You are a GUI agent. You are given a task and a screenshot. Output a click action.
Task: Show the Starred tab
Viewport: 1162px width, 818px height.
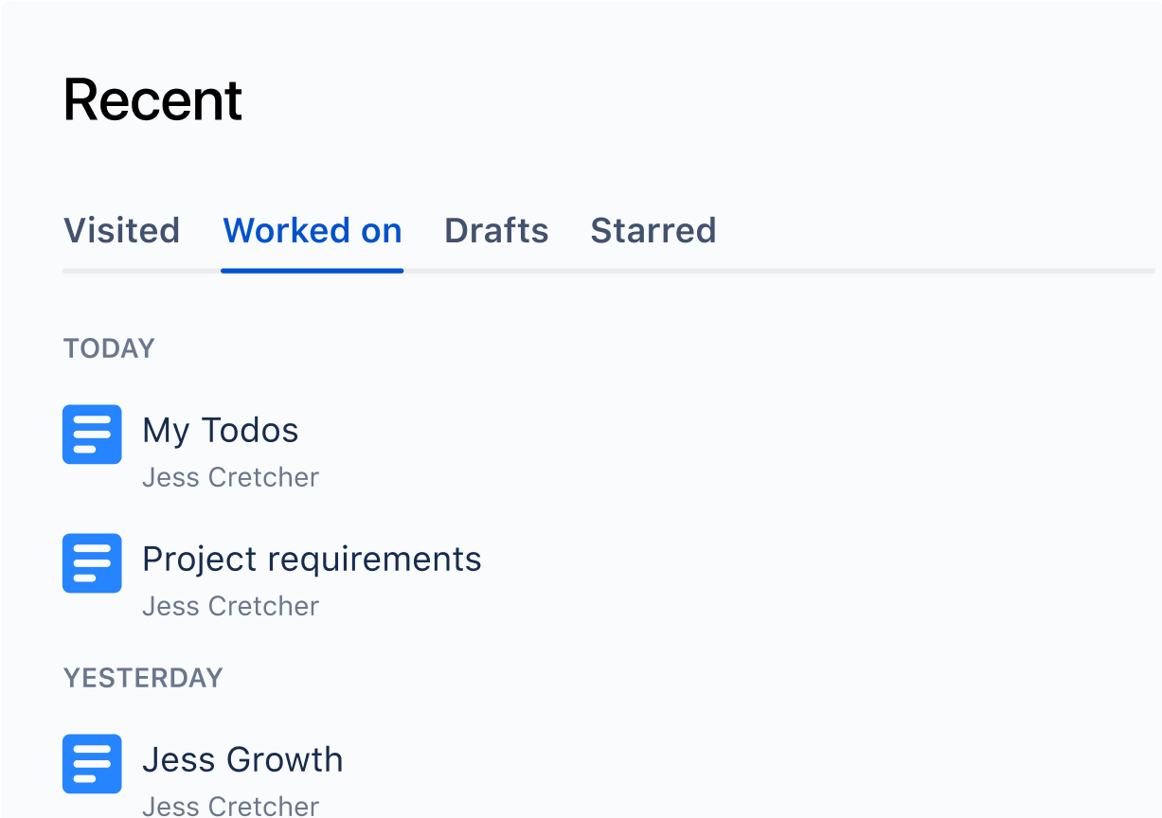tap(653, 231)
